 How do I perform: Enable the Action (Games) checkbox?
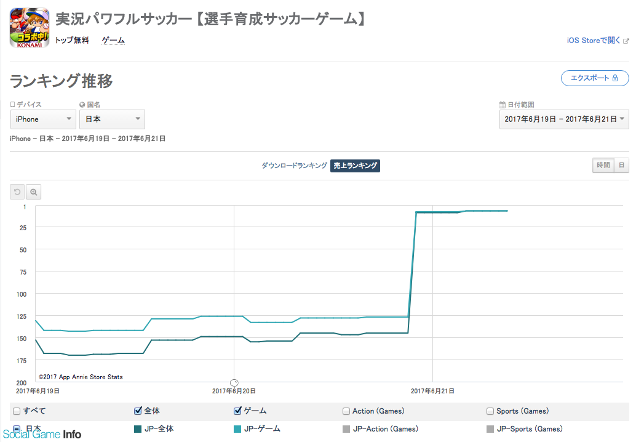(x=346, y=411)
